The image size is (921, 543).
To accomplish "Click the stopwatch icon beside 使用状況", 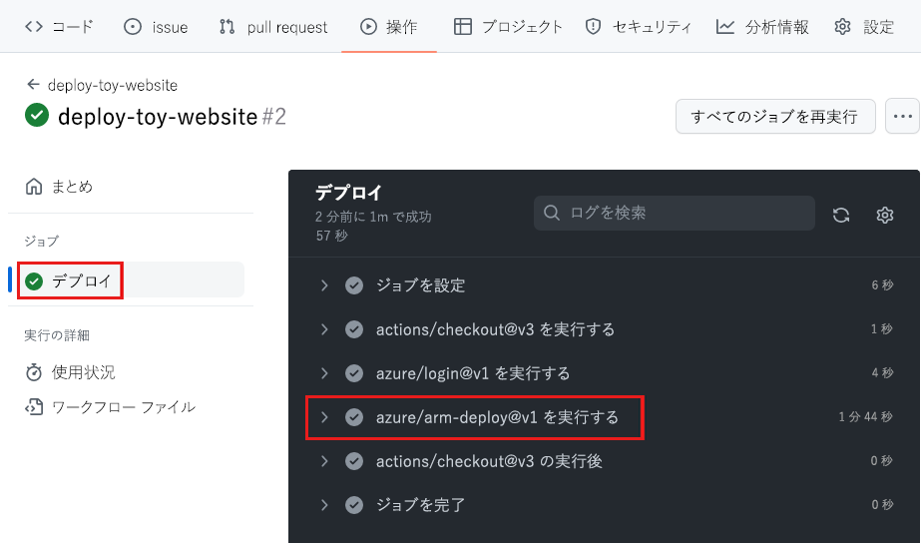I will (34, 372).
